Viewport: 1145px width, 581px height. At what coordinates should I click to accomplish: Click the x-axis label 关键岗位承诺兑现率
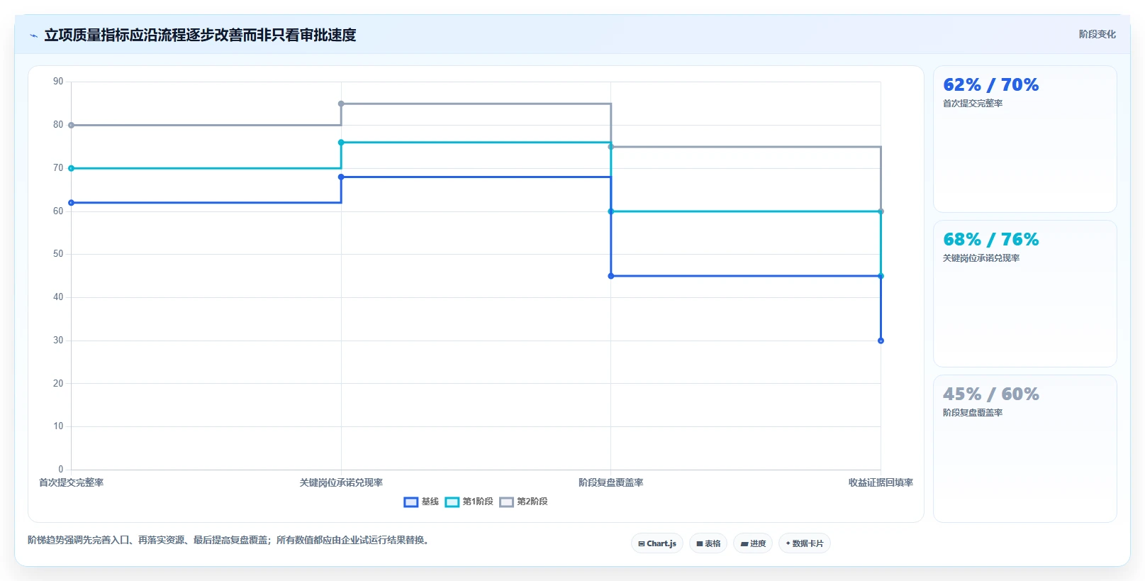coord(341,482)
